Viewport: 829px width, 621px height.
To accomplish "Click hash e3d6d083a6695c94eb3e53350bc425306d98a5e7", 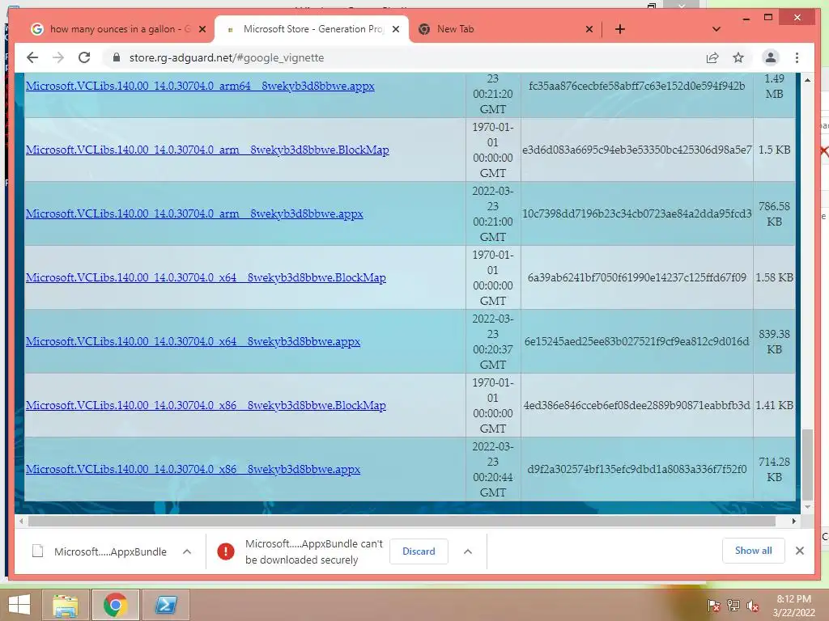I will pos(637,150).
